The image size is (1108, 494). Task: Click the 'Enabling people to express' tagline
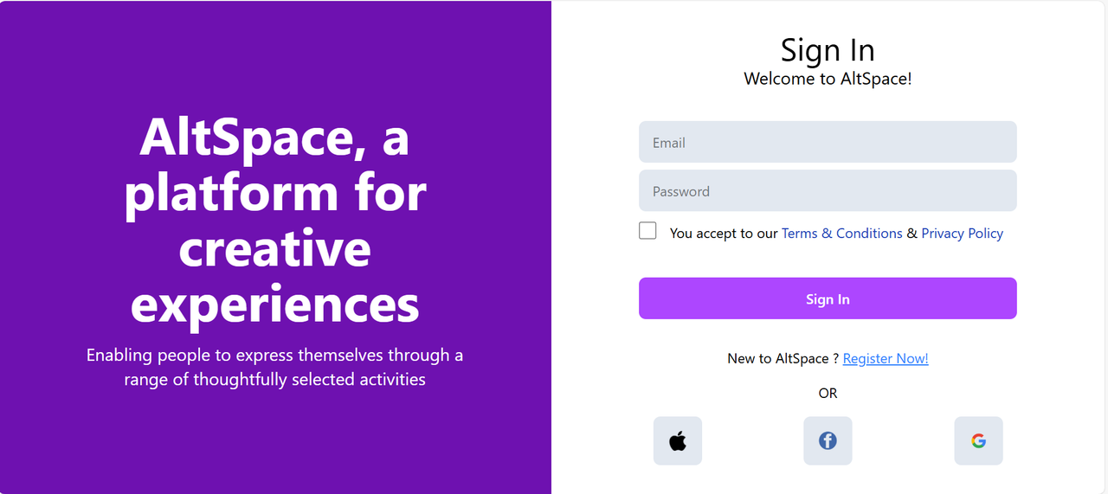click(x=274, y=367)
